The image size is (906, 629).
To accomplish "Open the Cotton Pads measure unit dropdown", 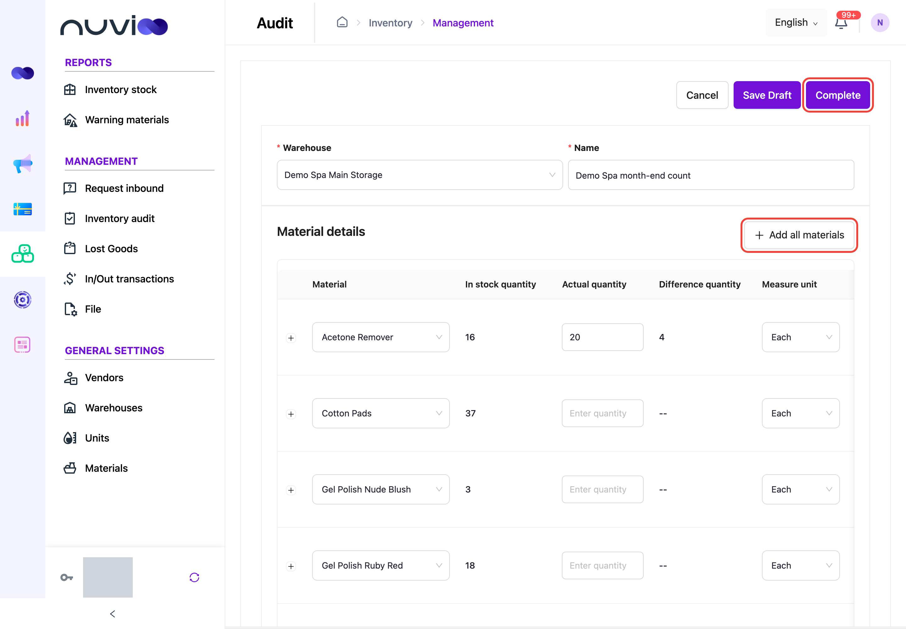I will pyautogui.click(x=800, y=413).
